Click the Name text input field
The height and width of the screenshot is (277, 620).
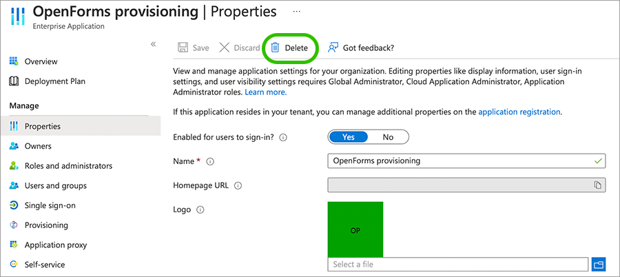tap(458, 161)
